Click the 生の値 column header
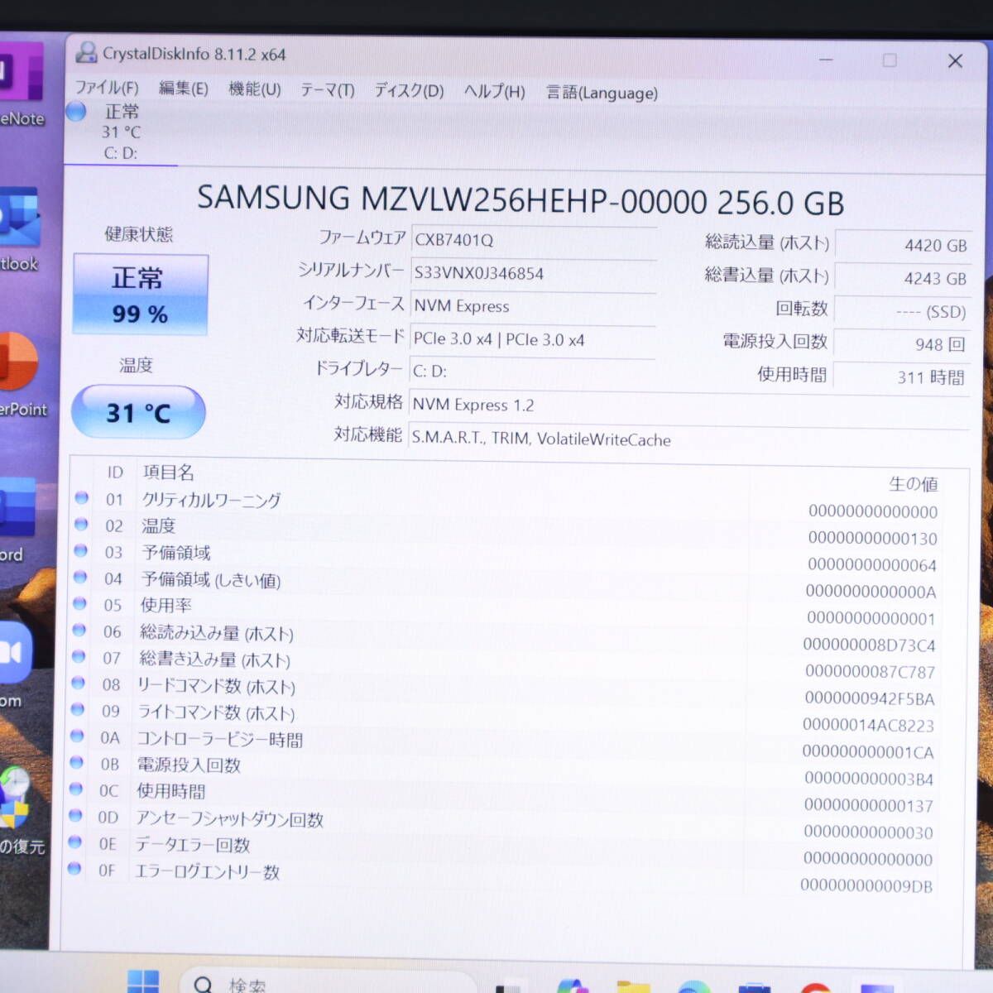This screenshot has height=993, width=993. click(914, 484)
